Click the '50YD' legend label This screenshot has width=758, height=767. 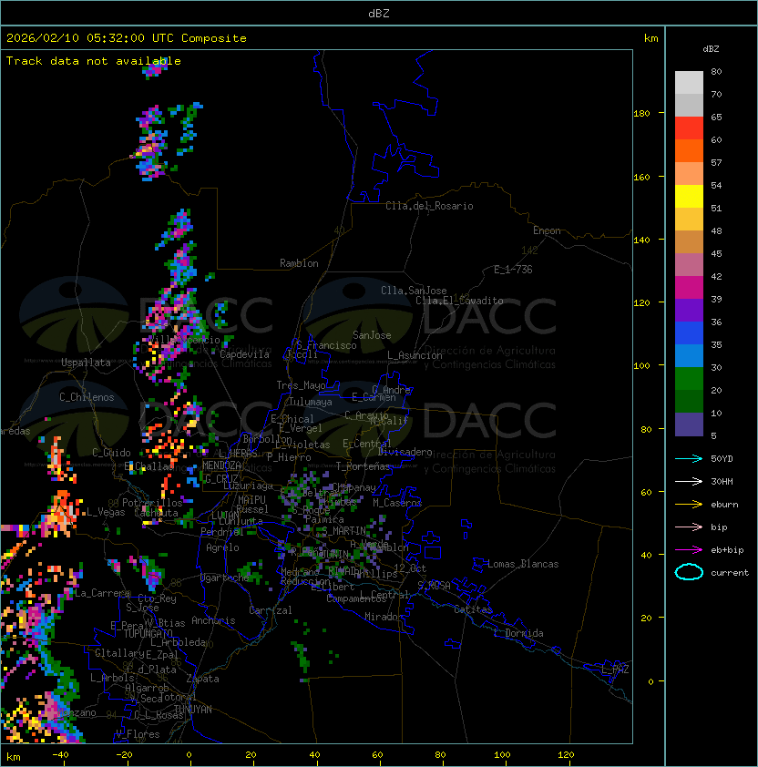tap(722, 459)
